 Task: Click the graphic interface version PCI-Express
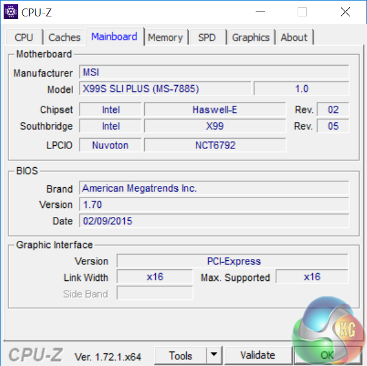pyautogui.click(x=232, y=261)
